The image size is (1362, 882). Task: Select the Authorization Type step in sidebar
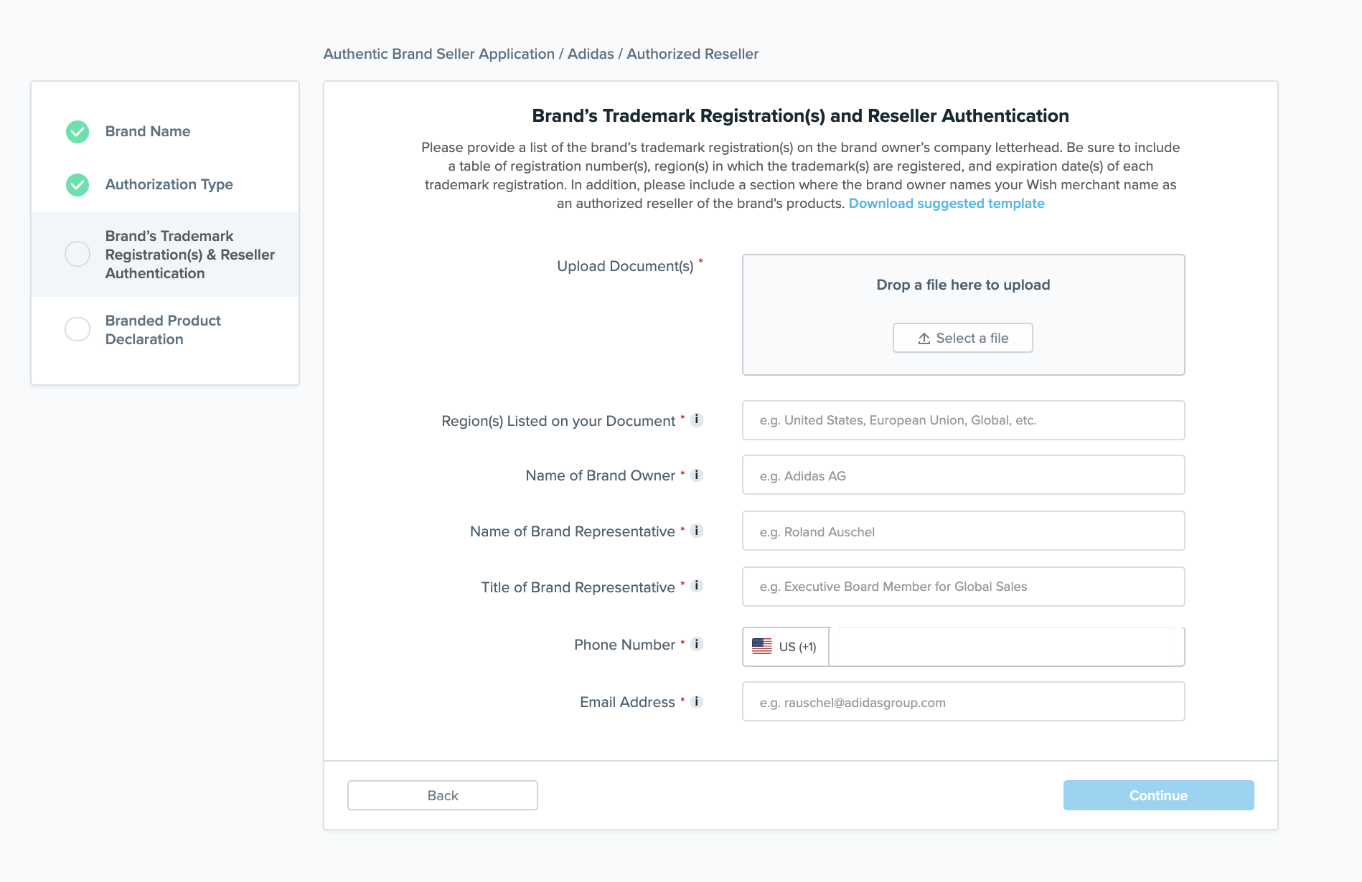click(169, 184)
